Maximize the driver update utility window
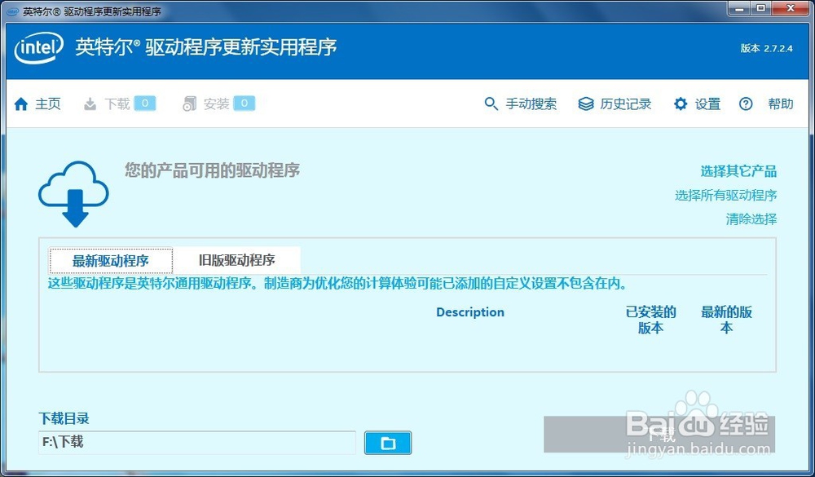Viewport: 815px width, 477px height. point(760,8)
